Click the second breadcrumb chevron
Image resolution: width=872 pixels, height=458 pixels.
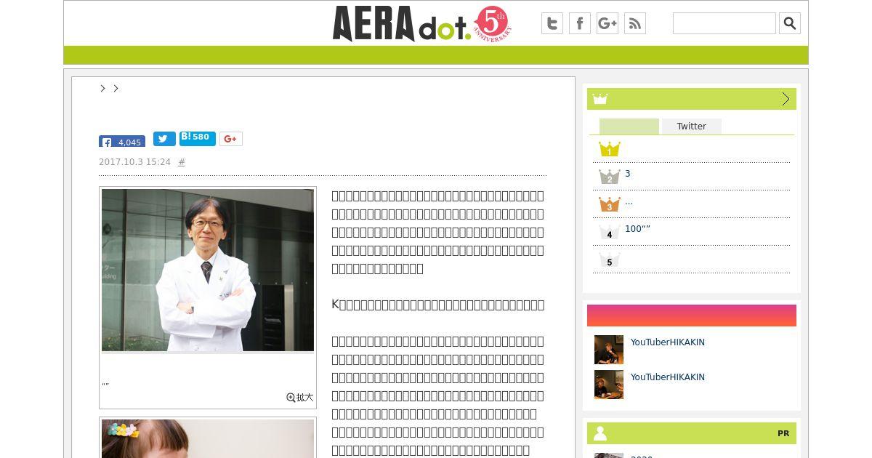tap(116, 88)
